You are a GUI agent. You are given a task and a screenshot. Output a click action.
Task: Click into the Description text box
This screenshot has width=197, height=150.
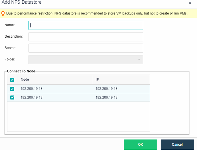(86, 37)
